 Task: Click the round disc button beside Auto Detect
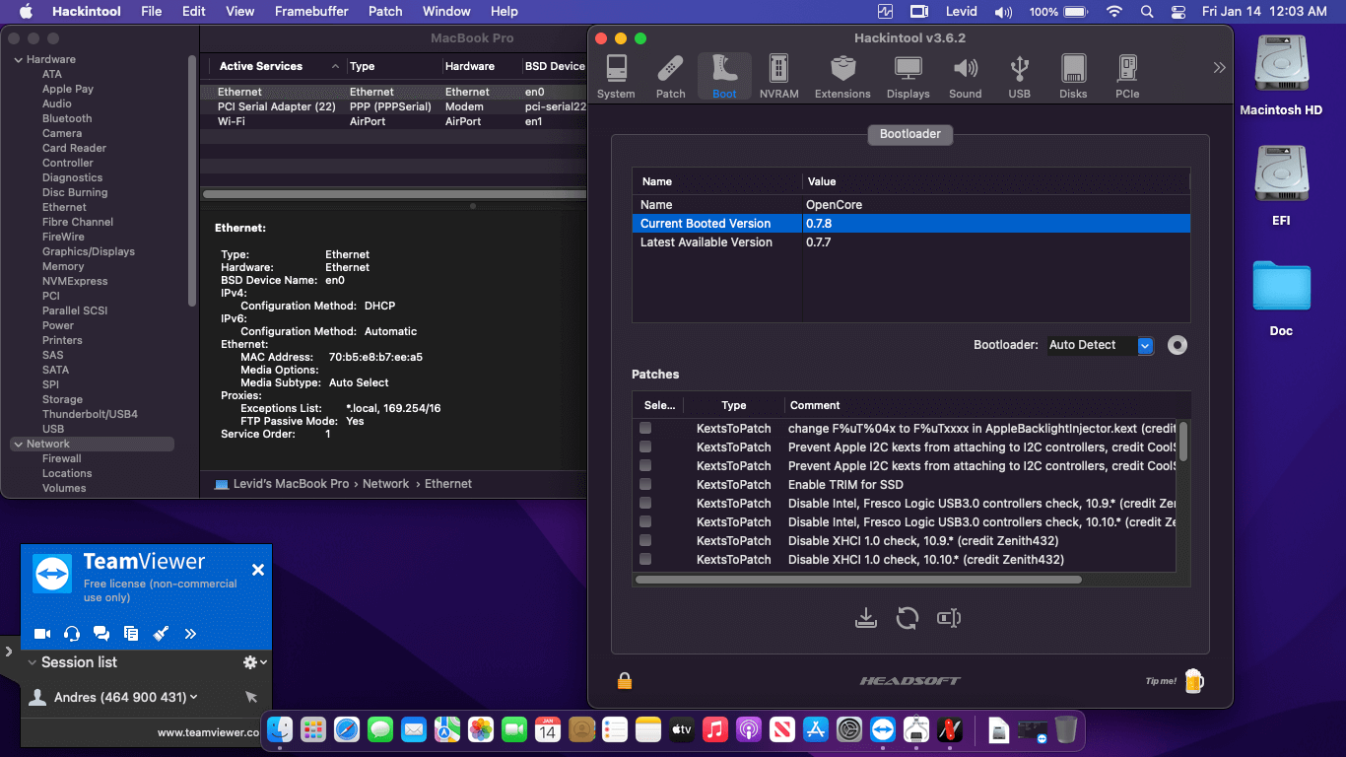[1177, 345]
